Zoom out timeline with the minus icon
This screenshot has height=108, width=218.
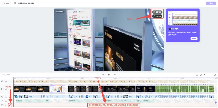(x=201, y=75)
